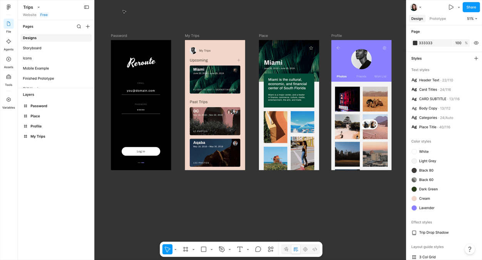482x260 pixels.
Task: Open the Designs page
Action: pos(56,38)
